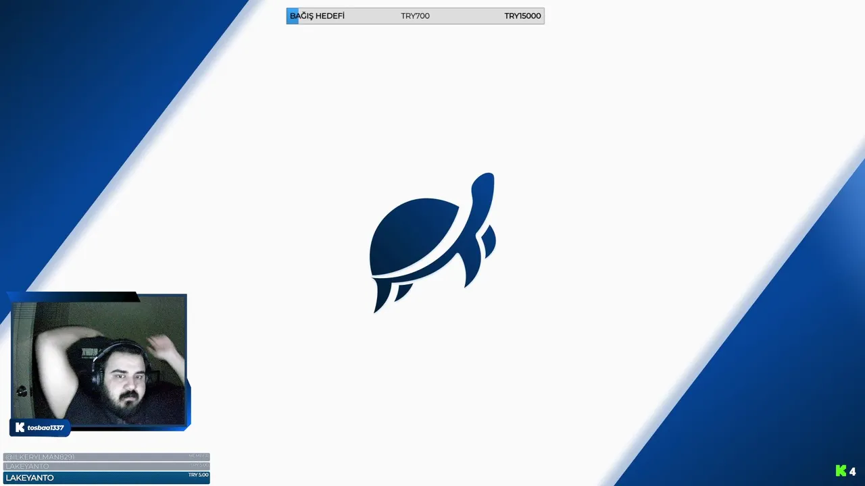Click the @ILKERYLMAN8291 member entry
The width and height of the screenshot is (865, 486).
[107, 457]
